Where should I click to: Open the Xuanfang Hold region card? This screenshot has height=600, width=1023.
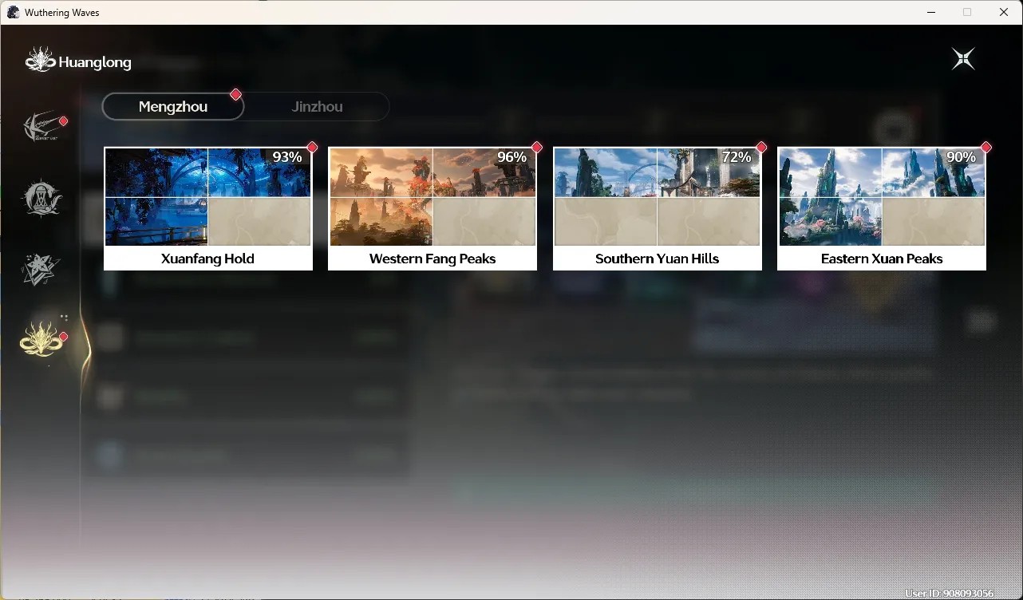(208, 209)
